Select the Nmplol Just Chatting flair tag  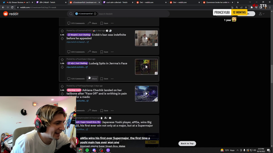pos(78,35)
